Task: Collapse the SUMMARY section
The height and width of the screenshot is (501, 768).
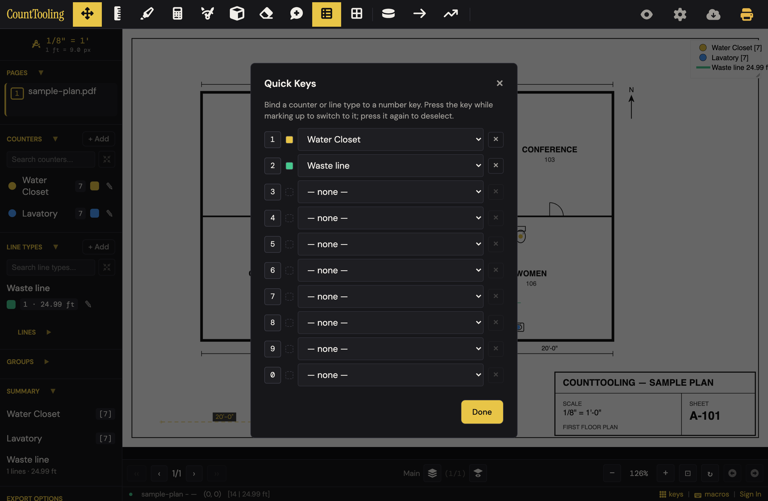Action: point(53,391)
